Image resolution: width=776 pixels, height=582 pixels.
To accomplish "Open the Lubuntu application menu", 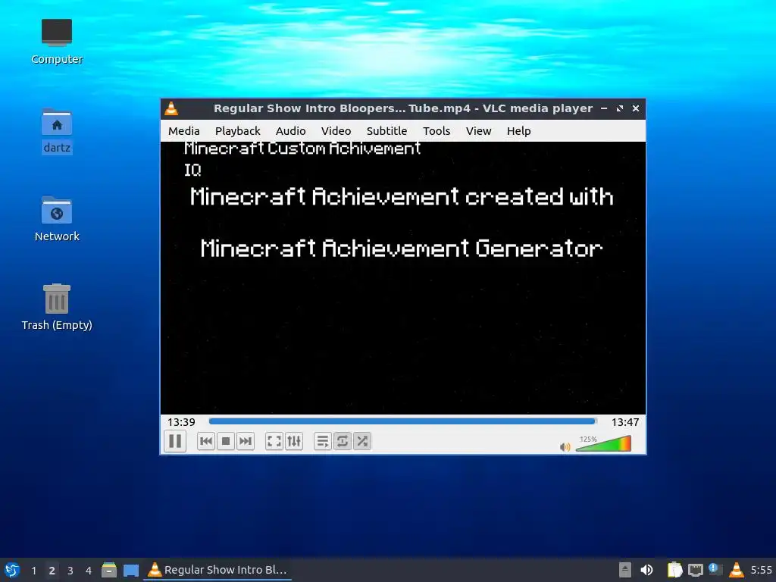I will click(x=12, y=570).
